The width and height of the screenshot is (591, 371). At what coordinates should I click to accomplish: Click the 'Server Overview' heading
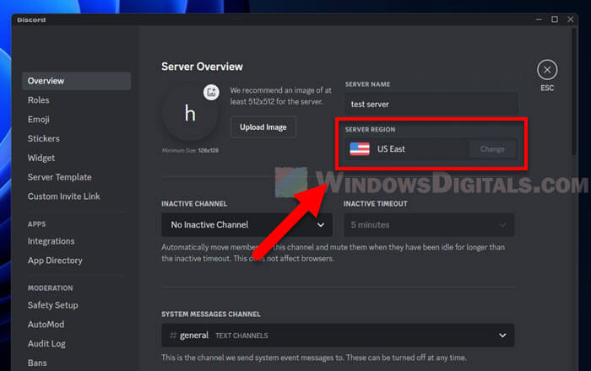(x=202, y=67)
